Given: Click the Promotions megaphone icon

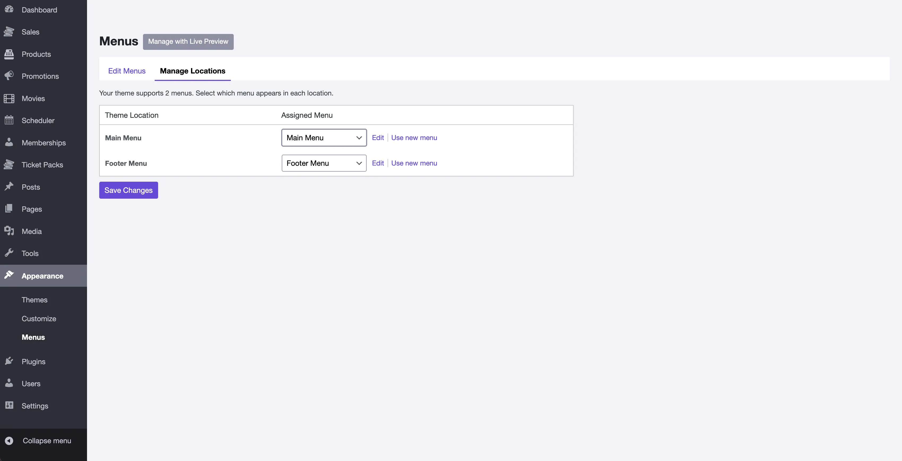Looking at the screenshot, I should coord(9,76).
